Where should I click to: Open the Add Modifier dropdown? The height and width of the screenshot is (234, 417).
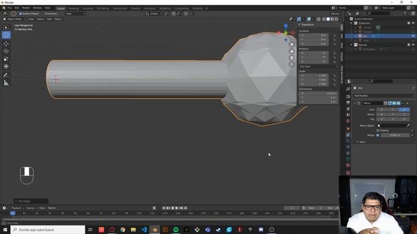(384, 96)
